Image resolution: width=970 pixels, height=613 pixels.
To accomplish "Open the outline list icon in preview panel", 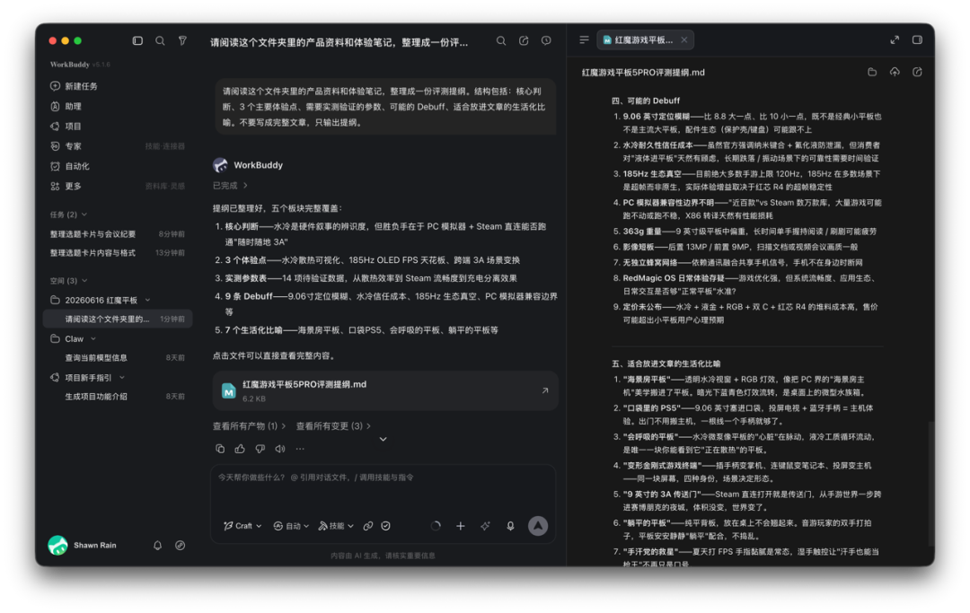I will pos(584,40).
